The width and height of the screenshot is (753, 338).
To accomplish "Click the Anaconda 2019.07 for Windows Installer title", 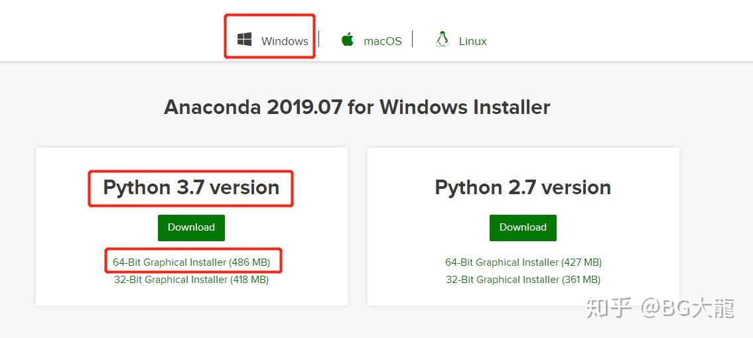I will (x=357, y=107).
